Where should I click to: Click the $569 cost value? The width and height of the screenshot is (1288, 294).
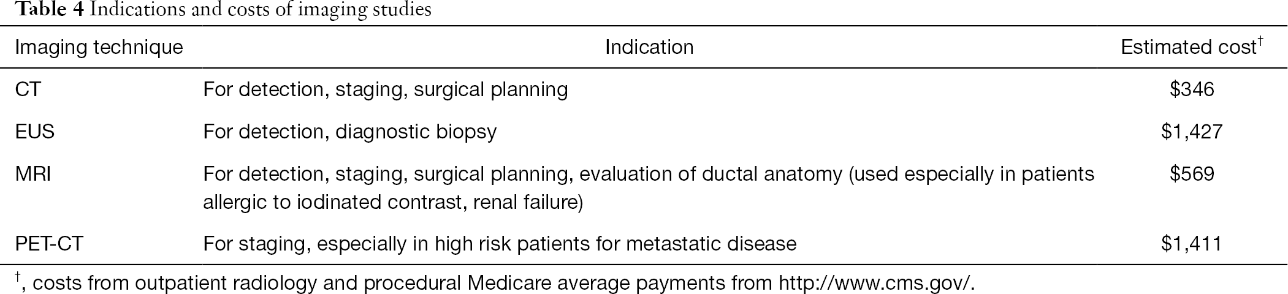1192,174
